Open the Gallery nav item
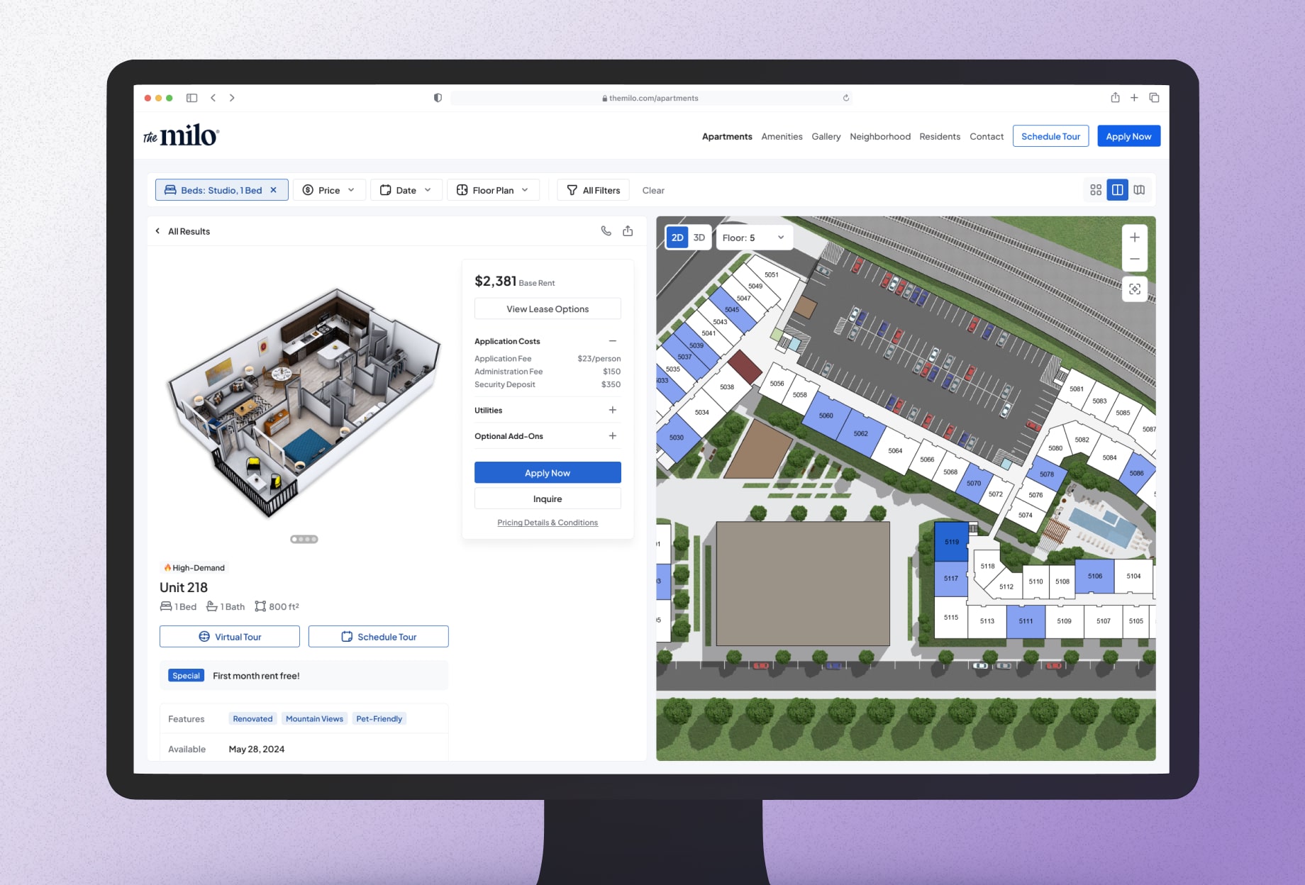The width and height of the screenshot is (1305, 885). [826, 136]
